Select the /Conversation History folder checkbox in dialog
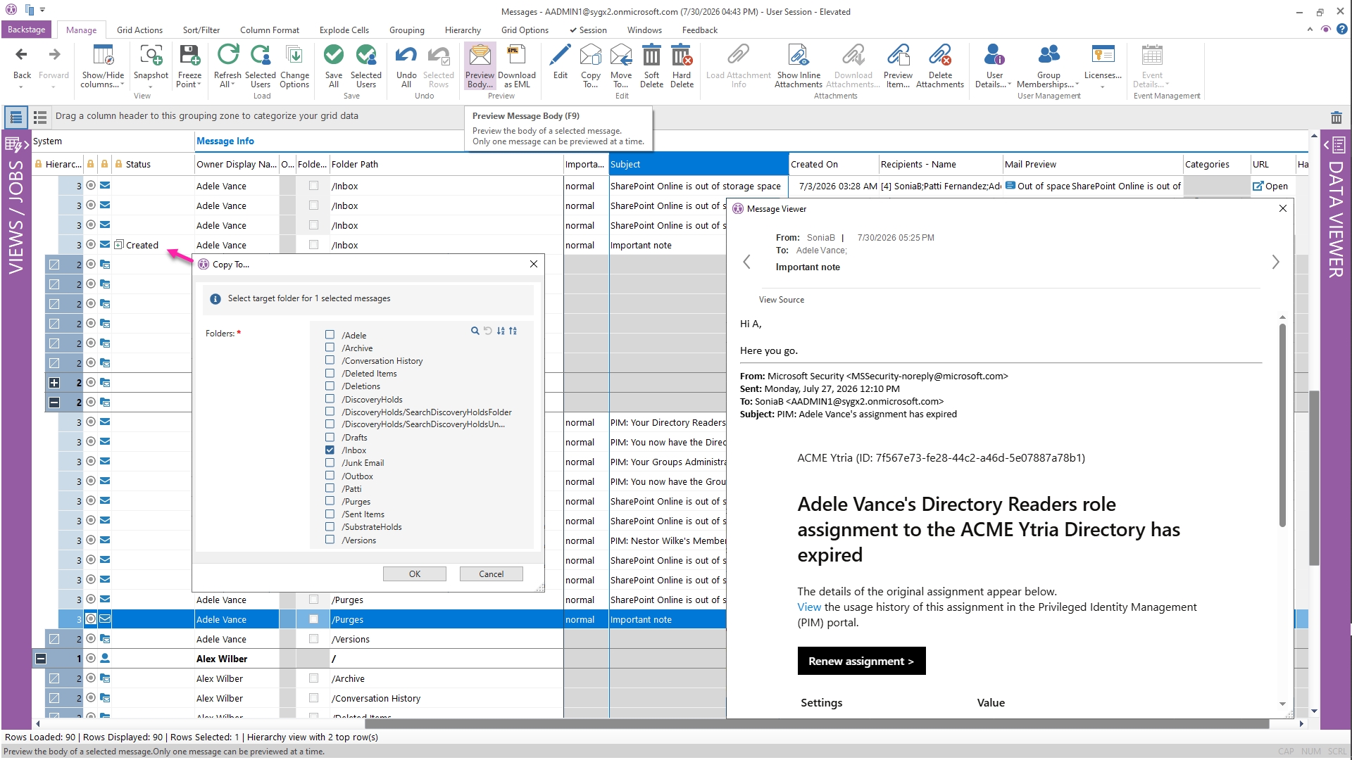Screen dimensions: 1352x760 tap(330, 360)
